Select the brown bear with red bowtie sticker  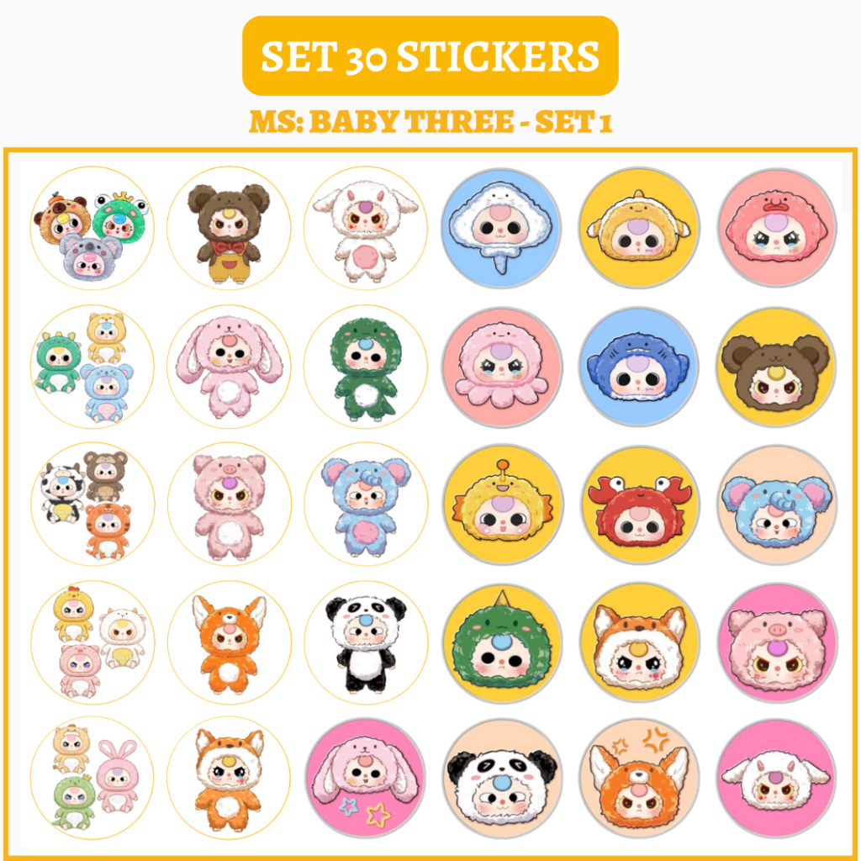pos(229,228)
